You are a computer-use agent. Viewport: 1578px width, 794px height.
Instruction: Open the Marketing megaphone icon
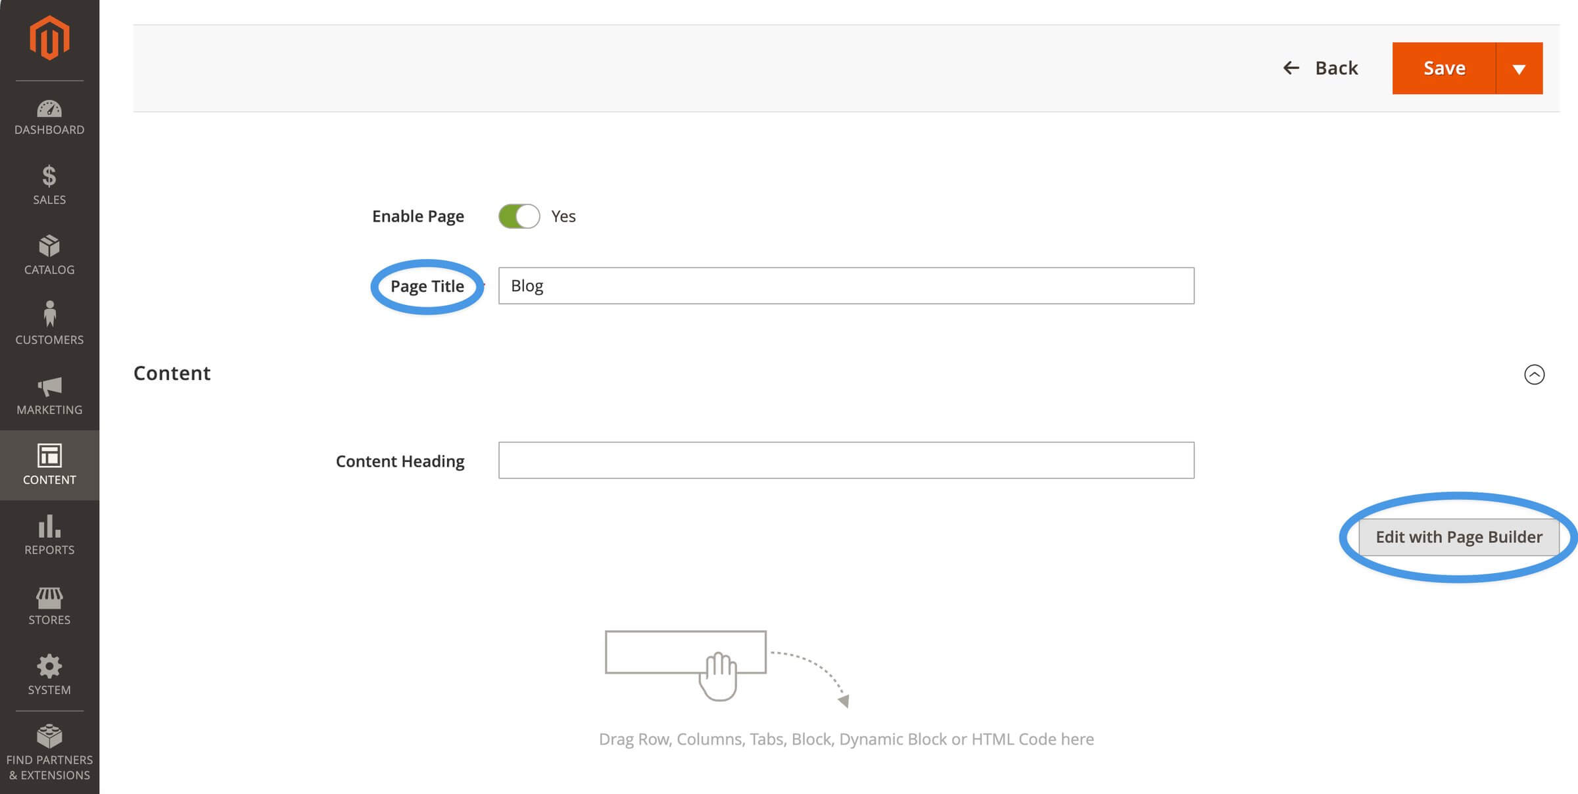tap(49, 393)
